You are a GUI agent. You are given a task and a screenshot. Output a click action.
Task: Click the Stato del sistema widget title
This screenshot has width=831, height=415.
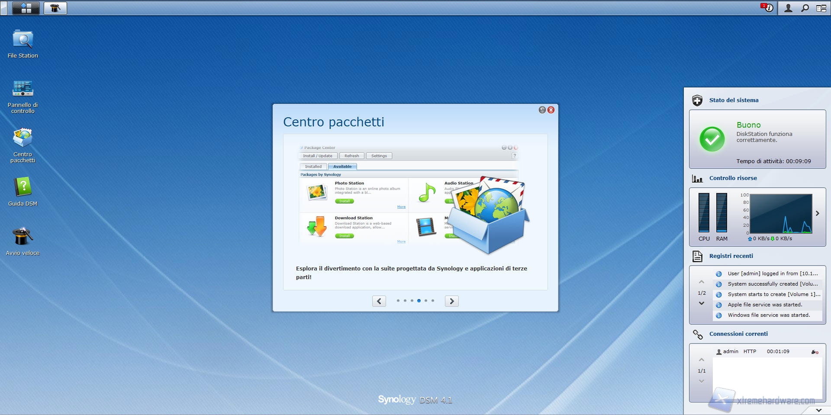734,100
